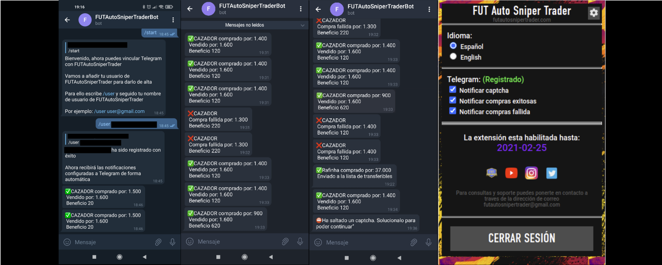Select the English language radio button
Image resolution: width=662 pixels, height=265 pixels.
click(453, 57)
